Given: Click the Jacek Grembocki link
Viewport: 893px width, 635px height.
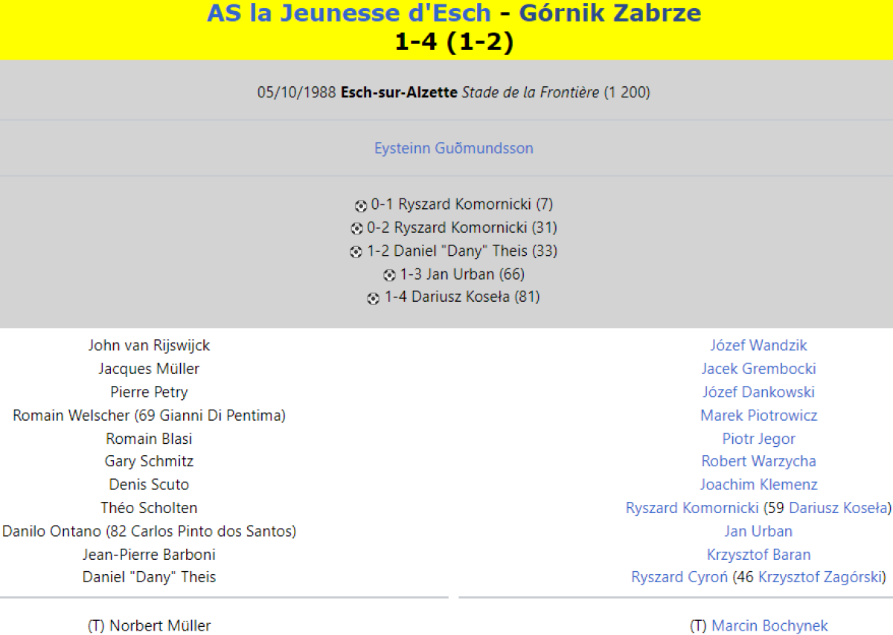Looking at the screenshot, I should pyautogui.click(x=758, y=368).
